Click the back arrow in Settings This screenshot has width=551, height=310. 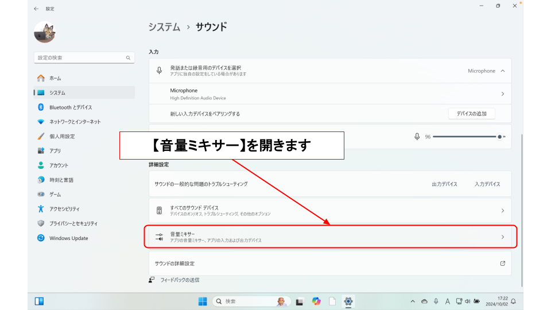(x=37, y=9)
